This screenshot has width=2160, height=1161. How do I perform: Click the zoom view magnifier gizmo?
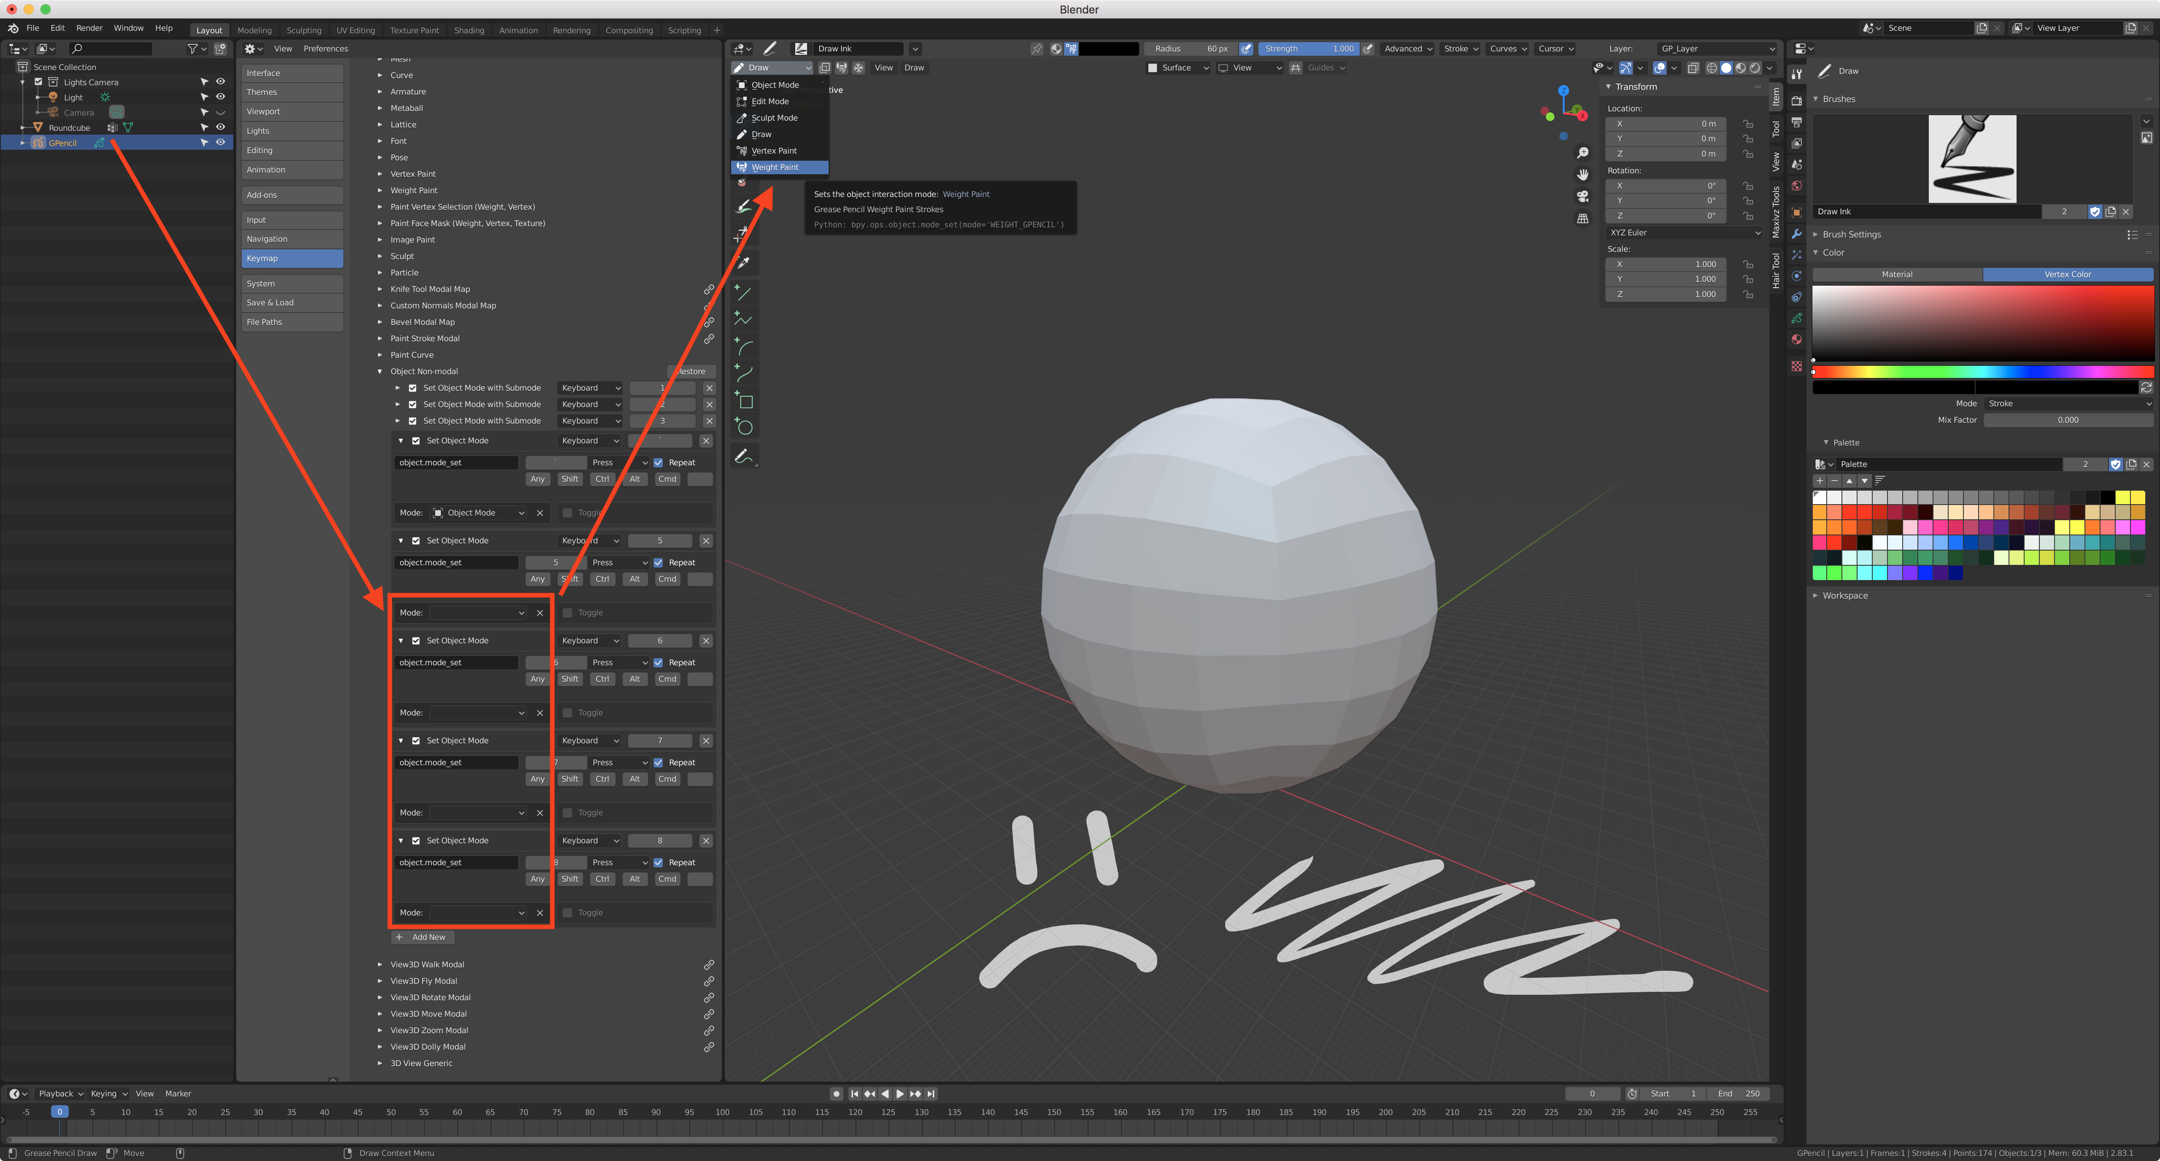(x=1582, y=153)
